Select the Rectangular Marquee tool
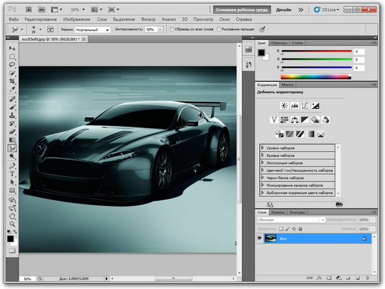The height and width of the screenshot is (289, 385). (12, 56)
